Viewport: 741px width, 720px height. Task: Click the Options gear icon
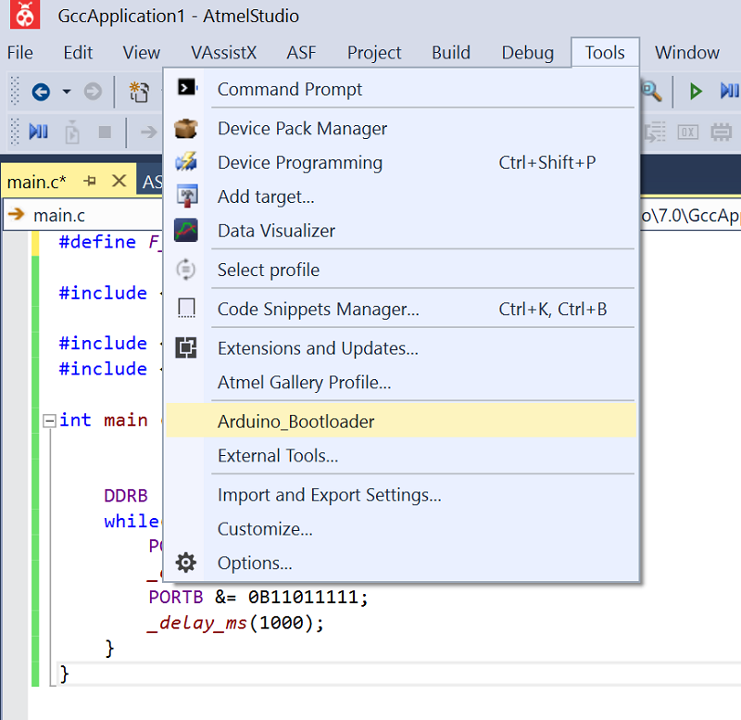[186, 562]
